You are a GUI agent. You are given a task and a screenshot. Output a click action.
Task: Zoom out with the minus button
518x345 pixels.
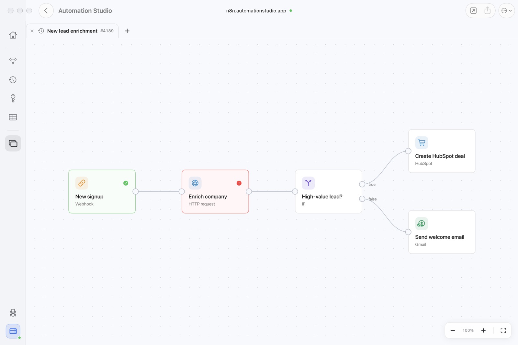click(453, 330)
